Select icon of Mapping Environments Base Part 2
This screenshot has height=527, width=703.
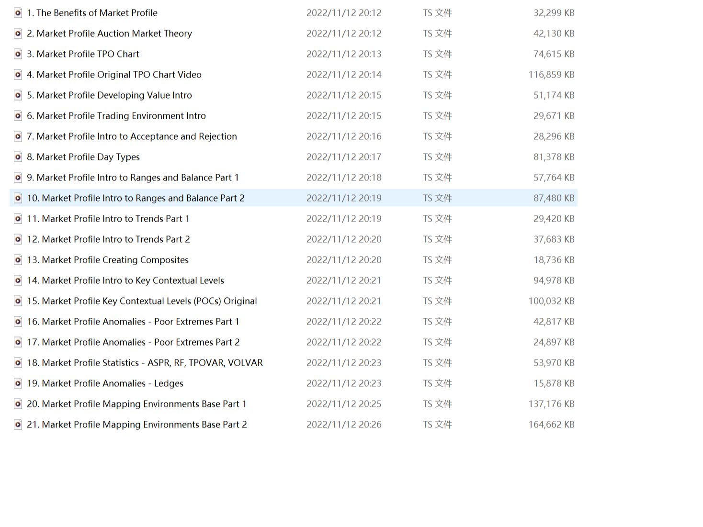pyautogui.click(x=18, y=425)
